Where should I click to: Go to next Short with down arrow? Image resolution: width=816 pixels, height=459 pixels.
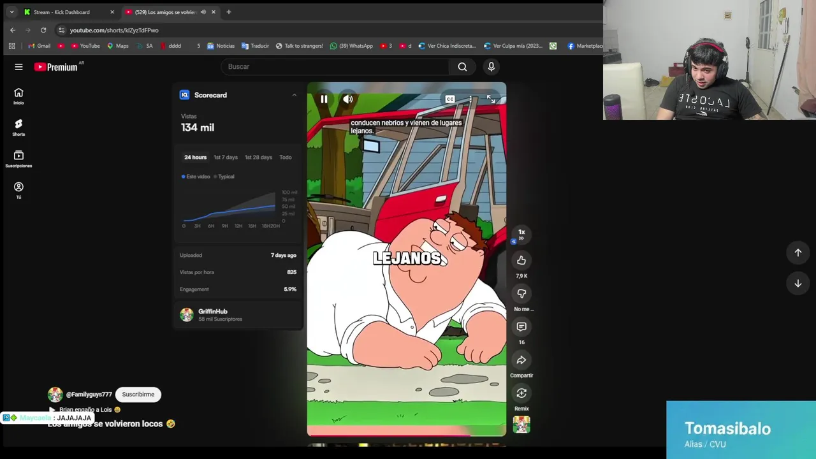pos(798,283)
